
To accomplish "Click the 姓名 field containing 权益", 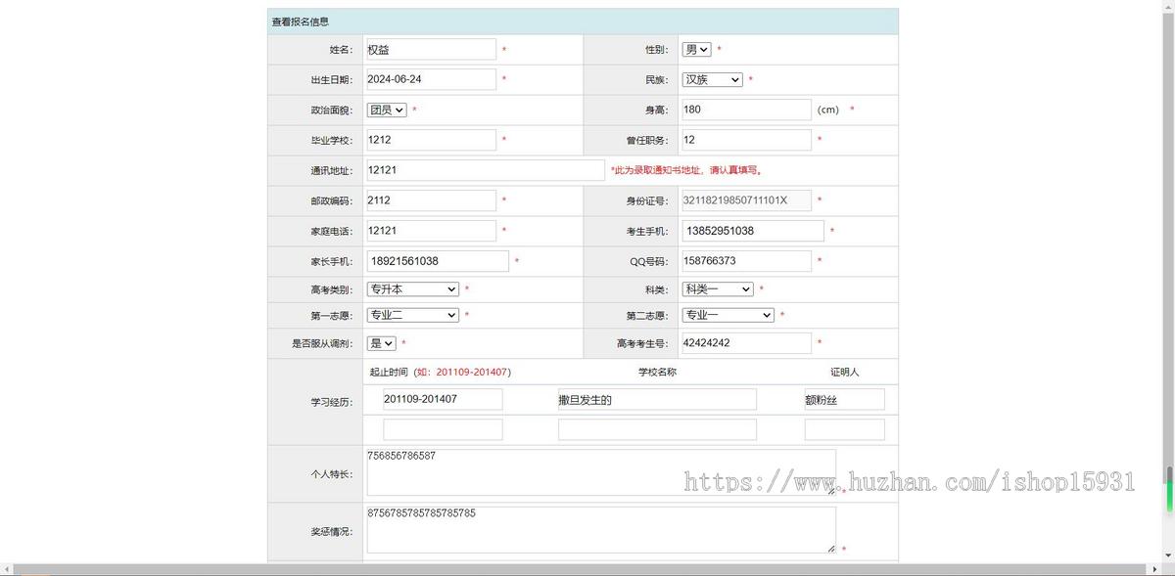I will point(430,50).
